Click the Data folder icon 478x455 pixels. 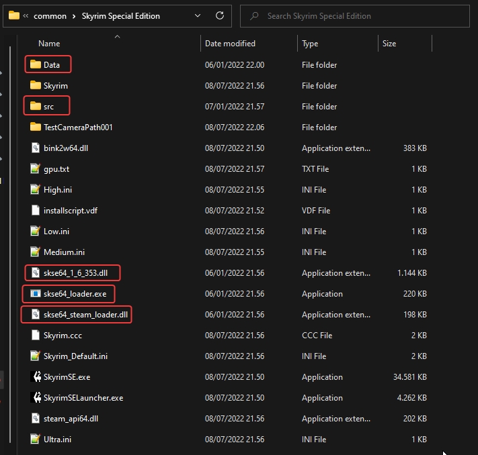tap(36, 65)
